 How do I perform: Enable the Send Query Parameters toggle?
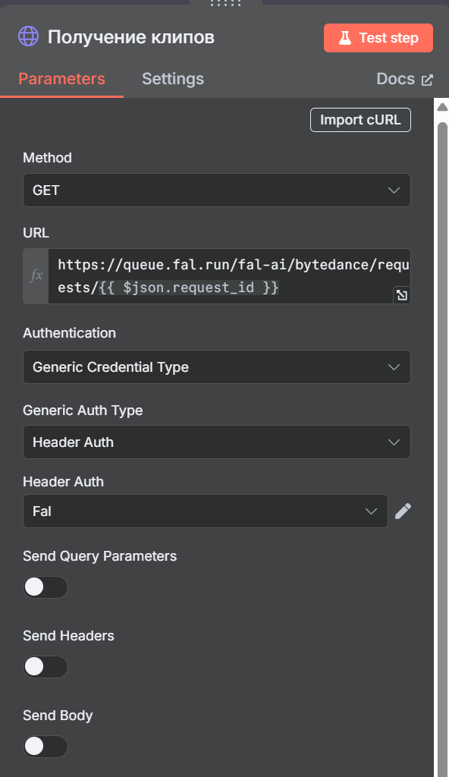point(46,587)
